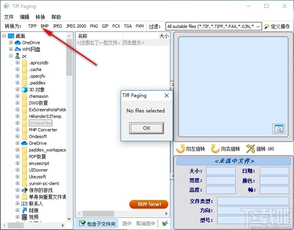Expand the 3D 对象 node
Viewport: 294px width, 230px height.
click(x=17, y=90)
